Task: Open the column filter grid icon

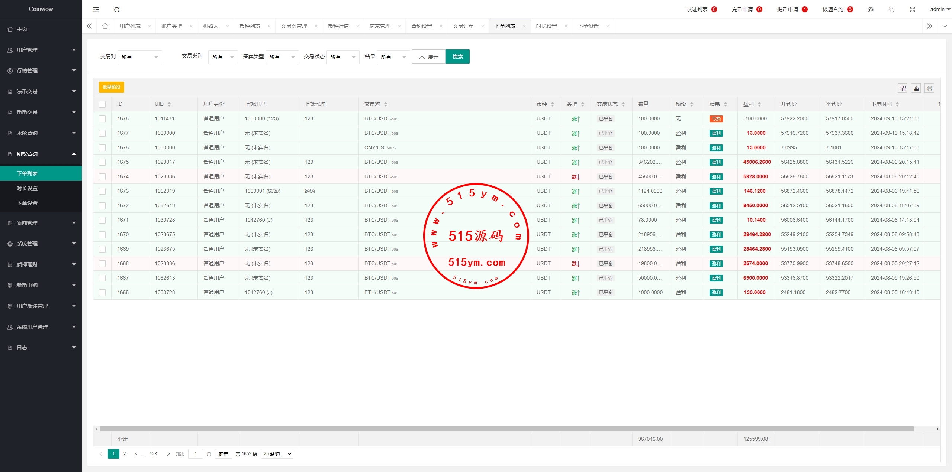Action: click(903, 88)
